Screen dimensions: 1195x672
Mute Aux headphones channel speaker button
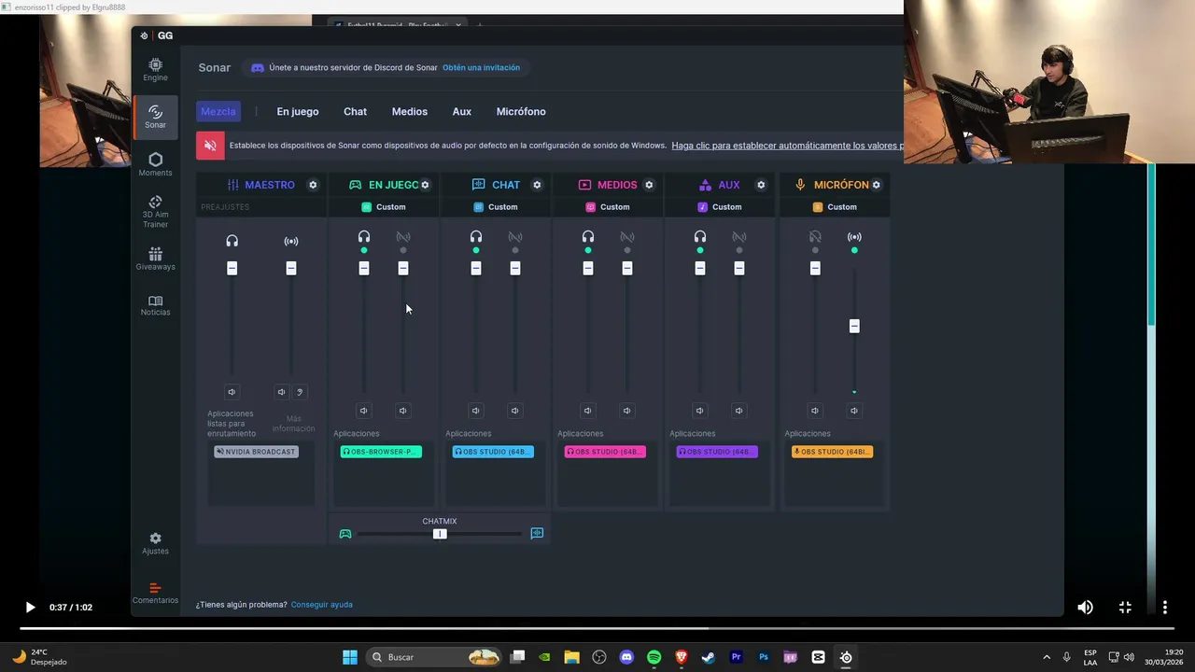700,411
